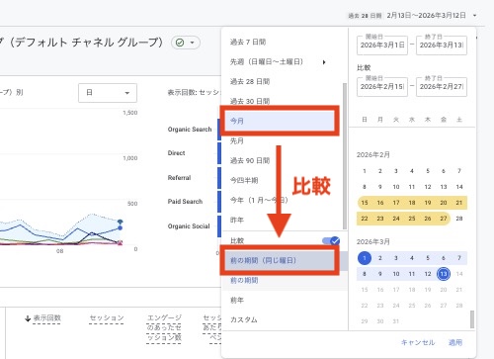Open the 日 granularity dropdown
Screen dimensions: 494x359
[x=108, y=93]
